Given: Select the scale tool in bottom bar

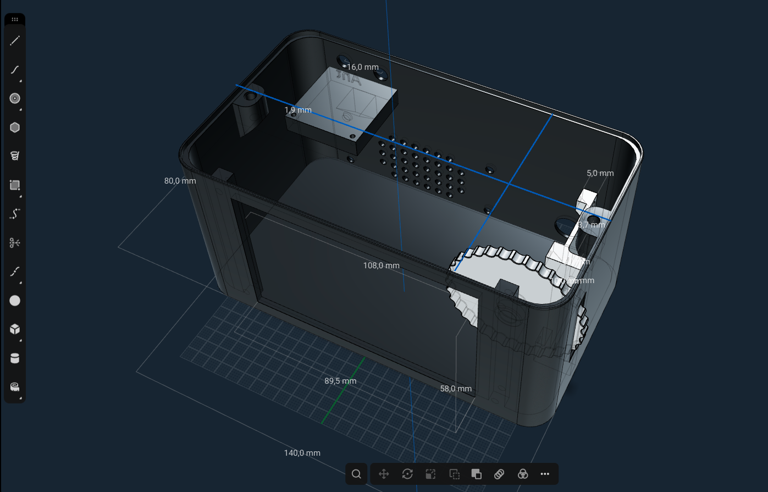Looking at the screenshot, I should click(430, 474).
